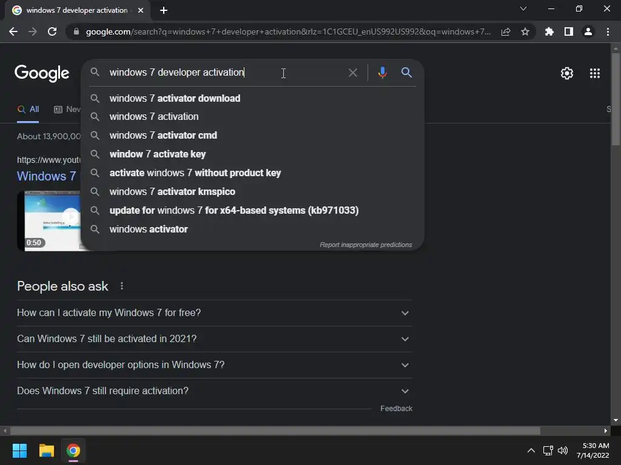Choose suggestion 'window 7 activate key'
The image size is (621, 465).
[x=252, y=154]
